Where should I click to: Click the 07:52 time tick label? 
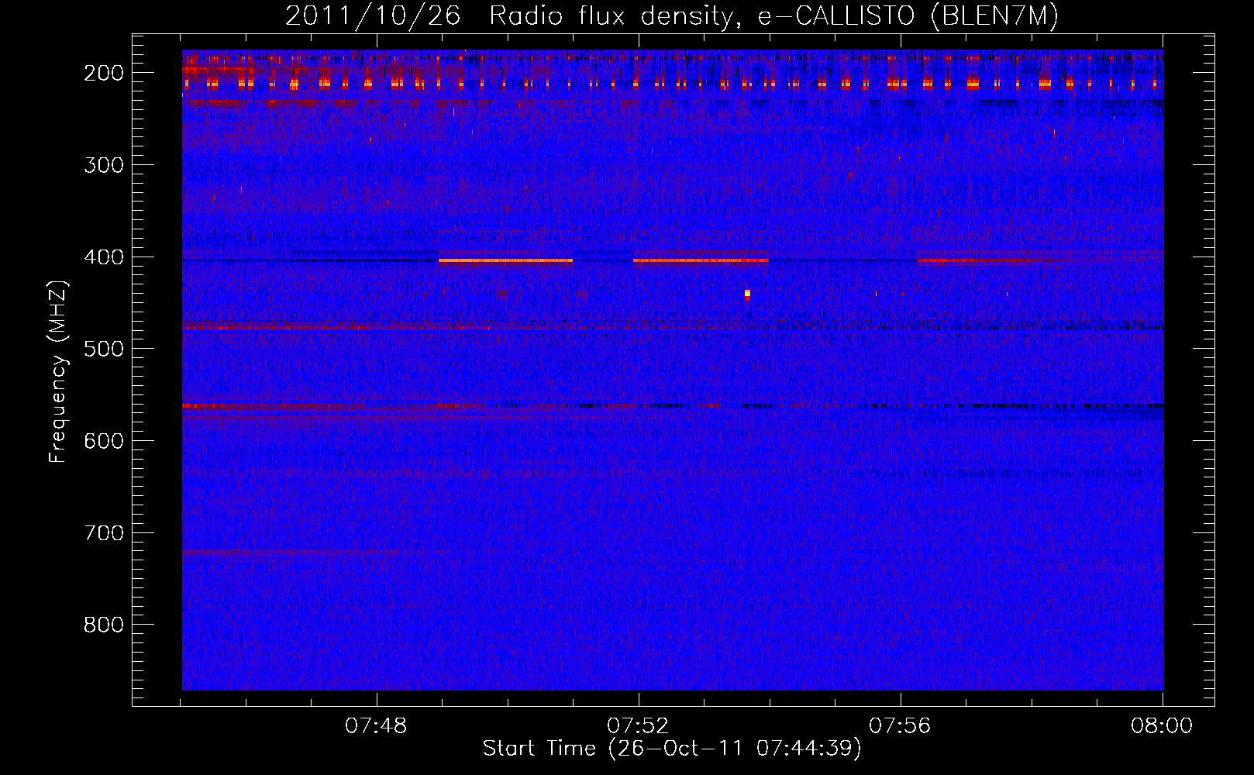[638, 726]
